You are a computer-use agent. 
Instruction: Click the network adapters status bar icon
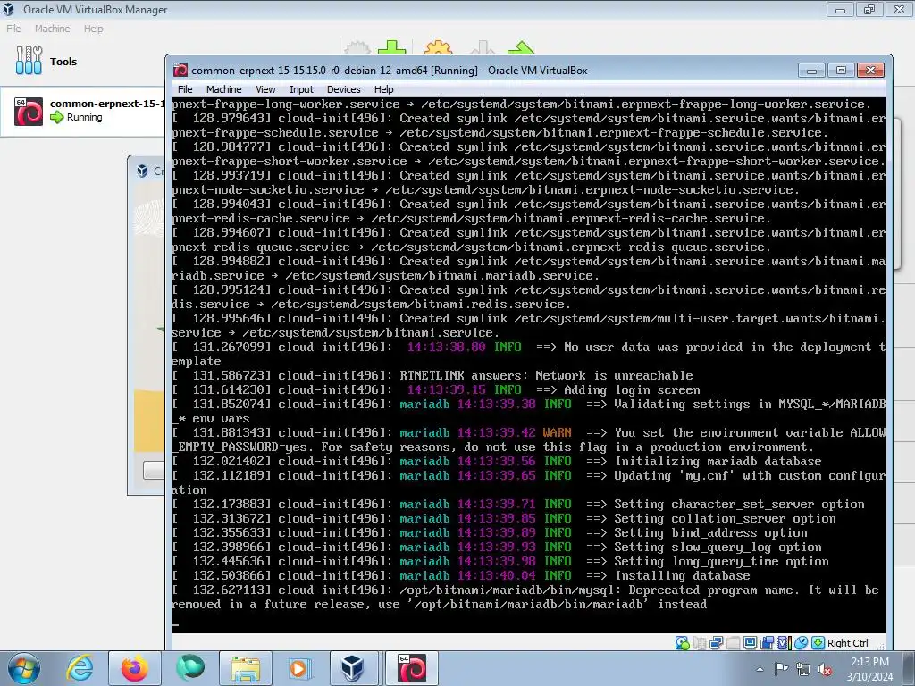716,643
